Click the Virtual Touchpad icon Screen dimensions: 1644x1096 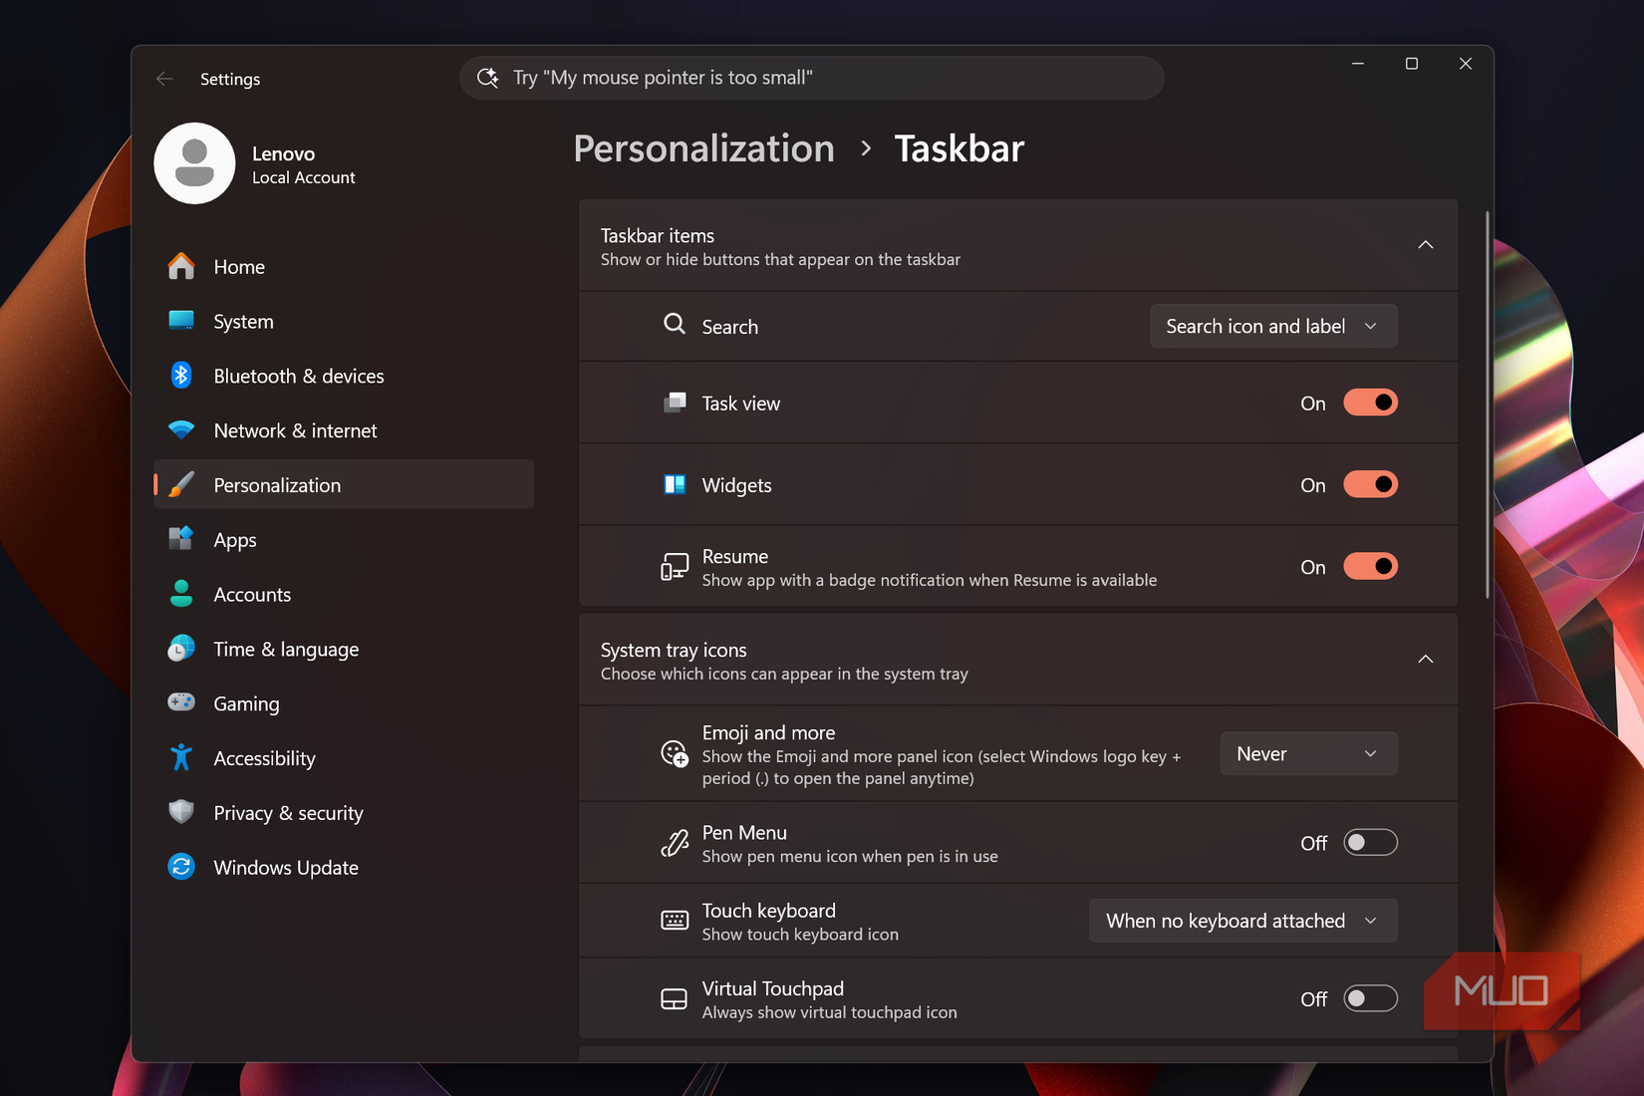[675, 998]
